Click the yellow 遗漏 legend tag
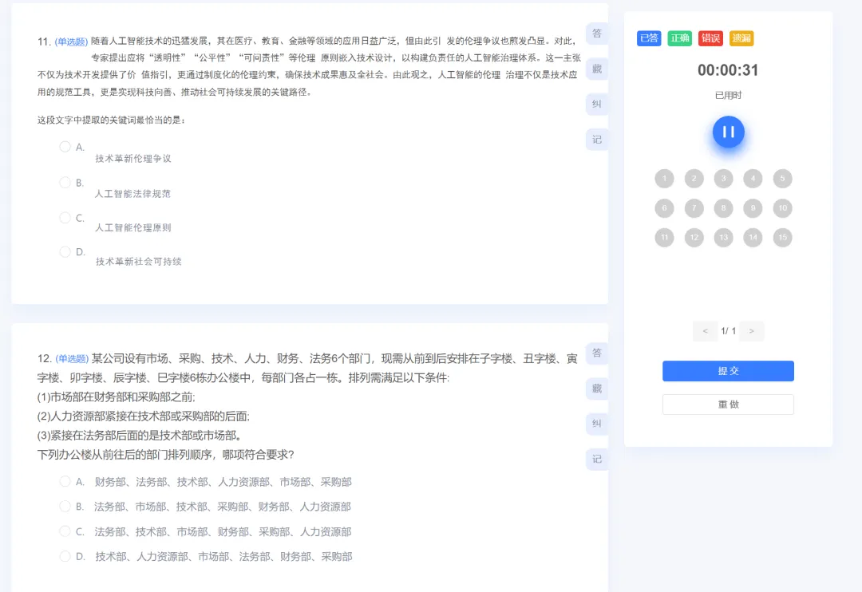Image resolution: width=862 pixels, height=592 pixels. tap(741, 38)
